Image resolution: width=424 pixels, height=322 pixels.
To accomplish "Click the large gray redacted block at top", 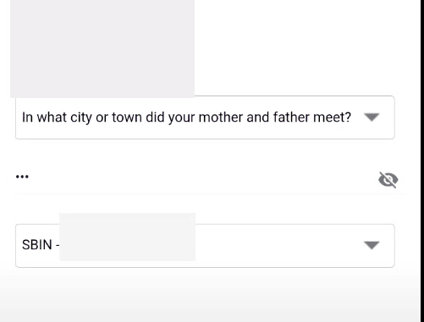I will click(102, 48).
